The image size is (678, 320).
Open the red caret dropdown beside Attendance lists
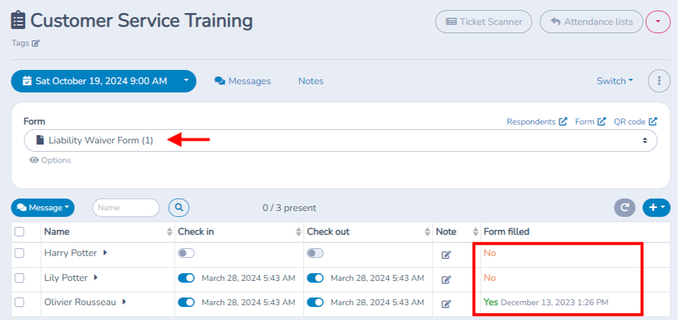click(658, 21)
